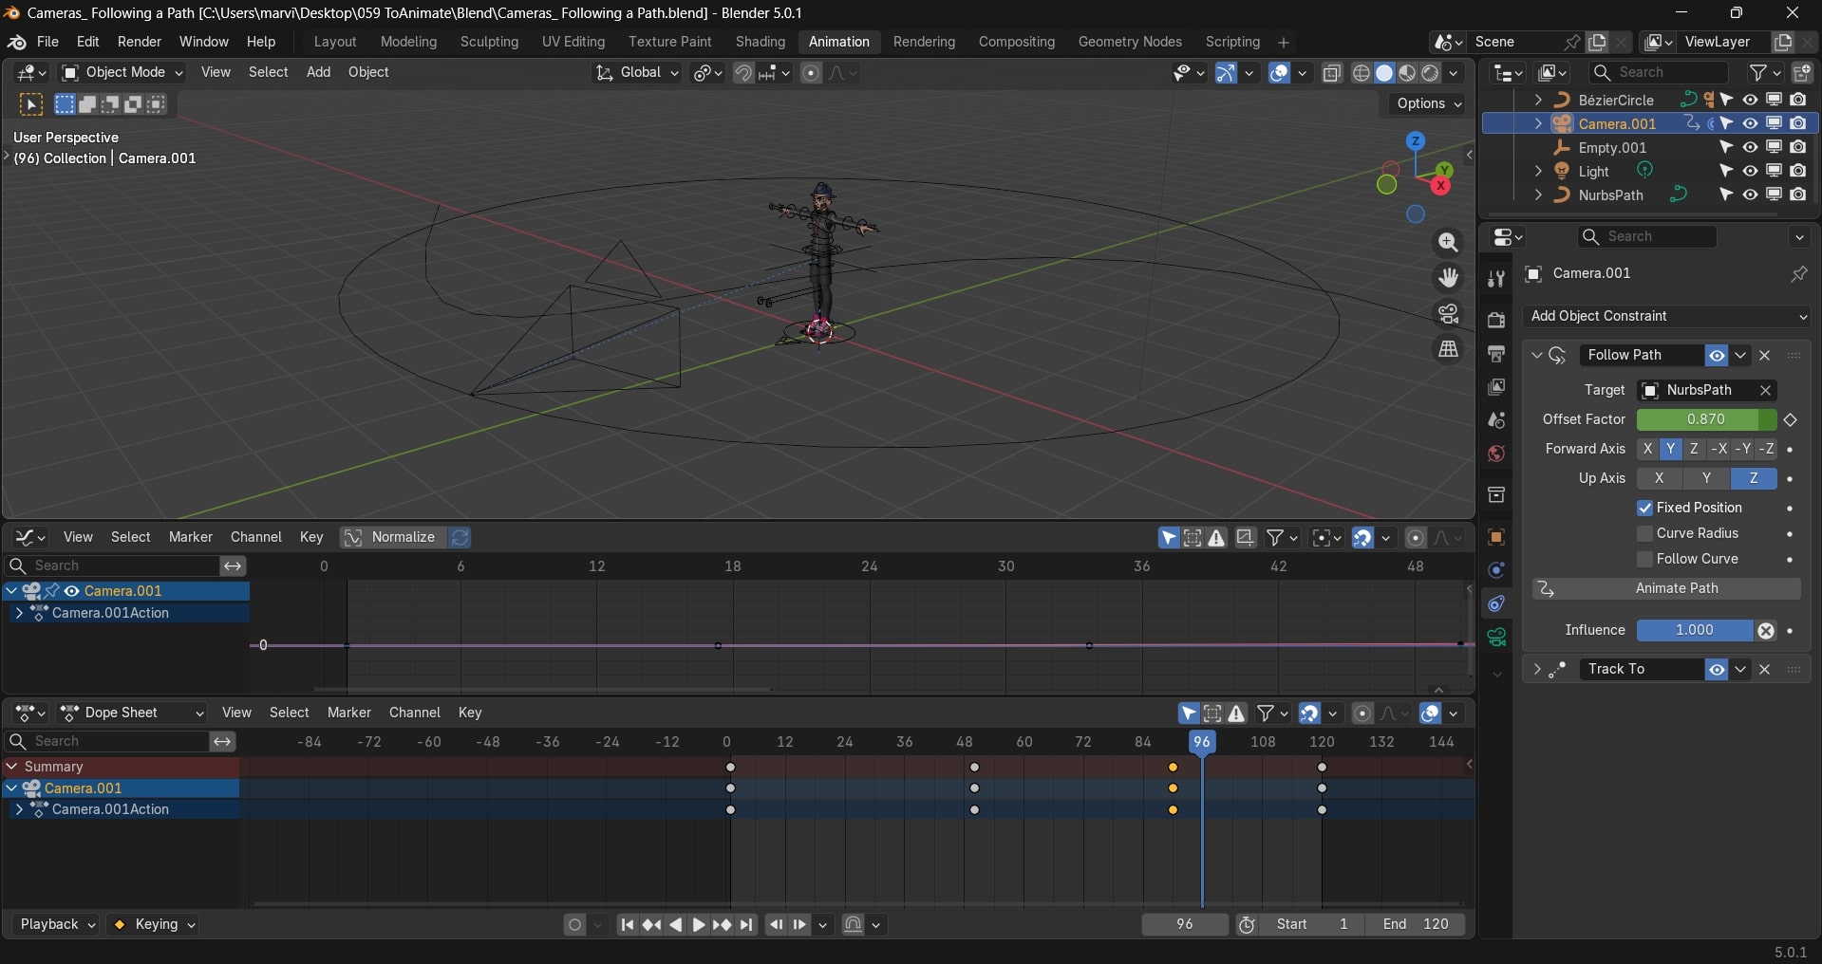The width and height of the screenshot is (1822, 964).
Task: Click the Influence slider
Action: point(1694,630)
